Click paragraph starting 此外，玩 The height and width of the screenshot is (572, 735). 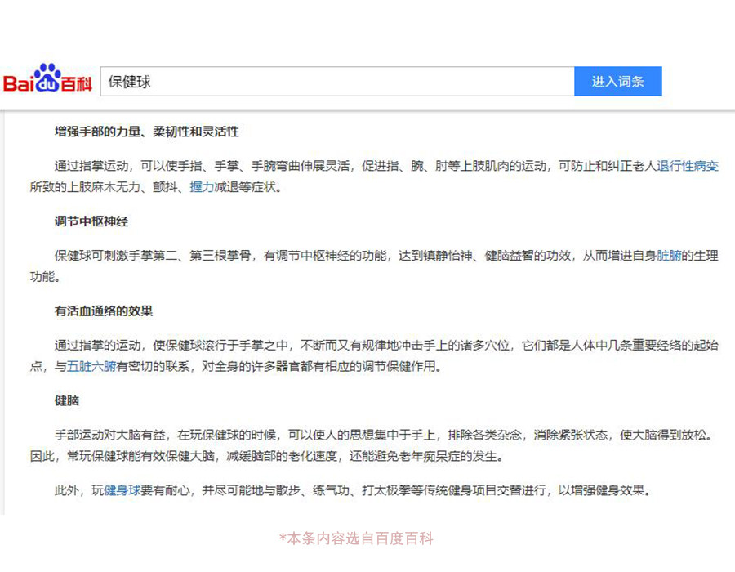pos(353,490)
